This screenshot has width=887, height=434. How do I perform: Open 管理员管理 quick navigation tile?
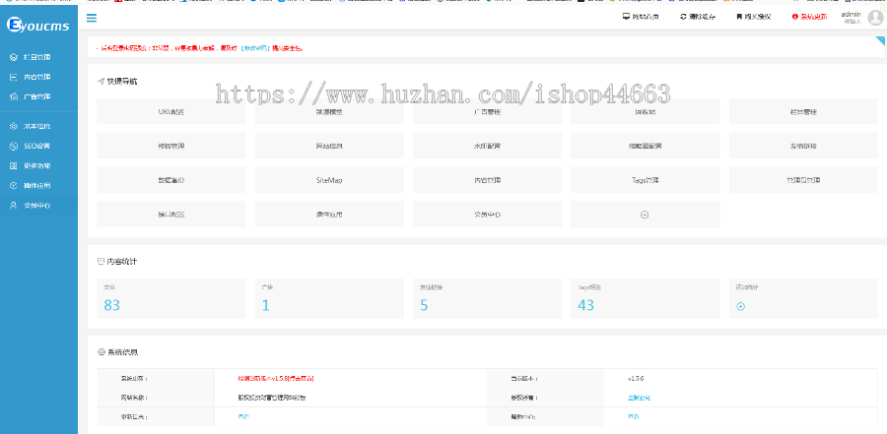click(x=803, y=180)
